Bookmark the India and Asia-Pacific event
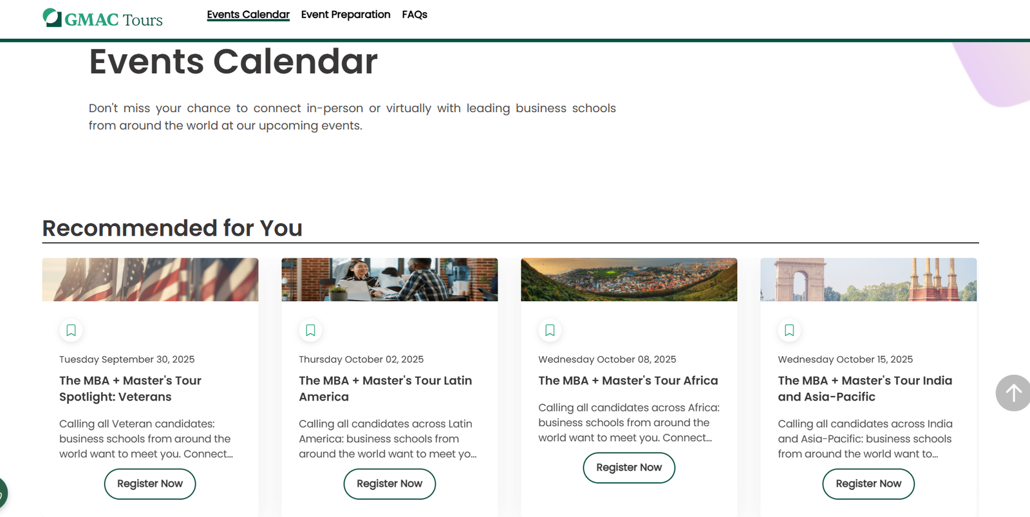Image resolution: width=1030 pixels, height=517 pixels. (x=790, y=330)
